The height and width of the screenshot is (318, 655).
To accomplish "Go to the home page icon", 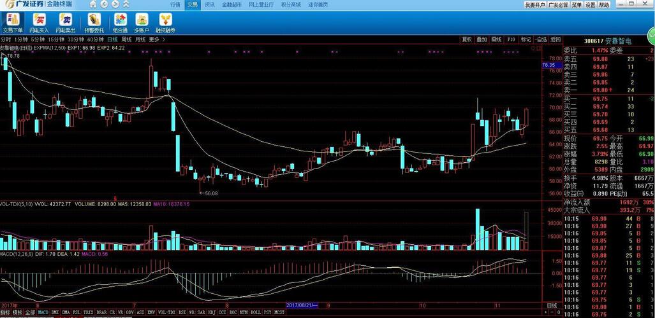I will pyautogui.click(x=94, y=4).
